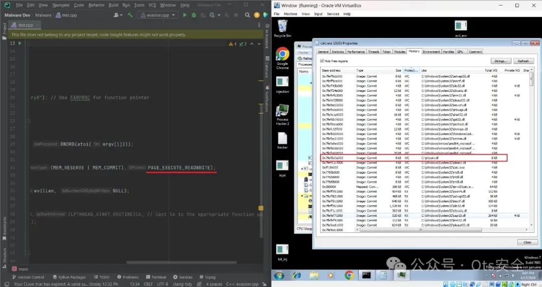
Task: Open the Devices menu in VirtualBox
Action: [333, 14]
